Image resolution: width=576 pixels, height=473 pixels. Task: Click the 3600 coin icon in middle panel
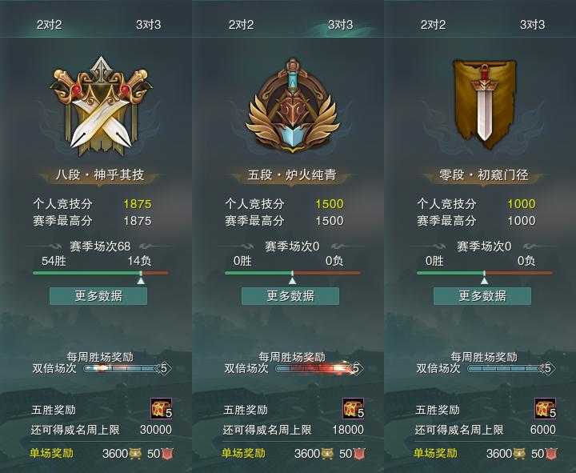tap(327, 454)
